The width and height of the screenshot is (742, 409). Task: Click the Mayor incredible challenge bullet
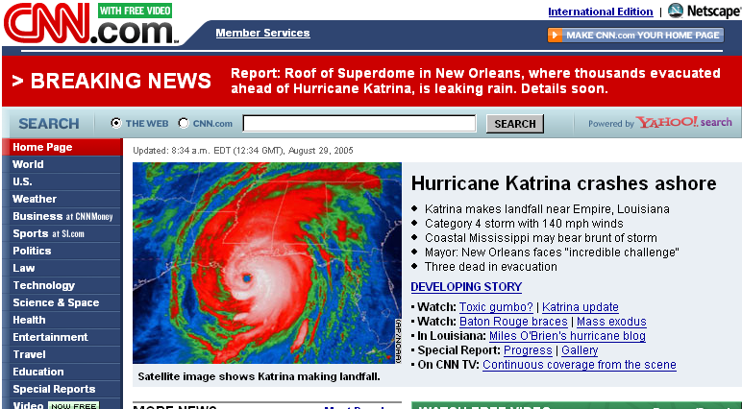pyautogui.click(x=552, y=252)
